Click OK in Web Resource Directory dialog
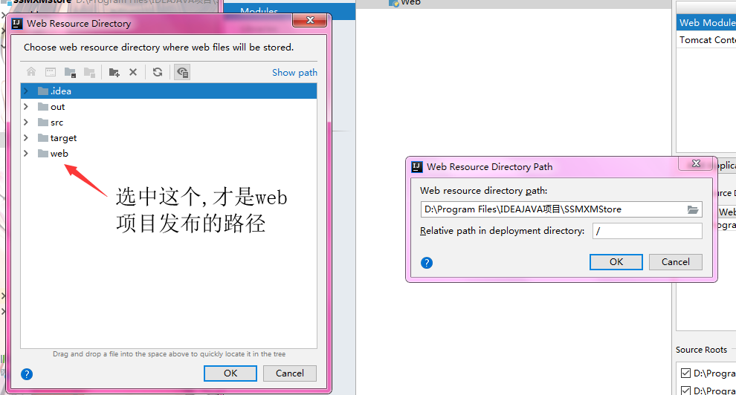The width and height of the screenshot is (736, 395). [x=230, y=373]
